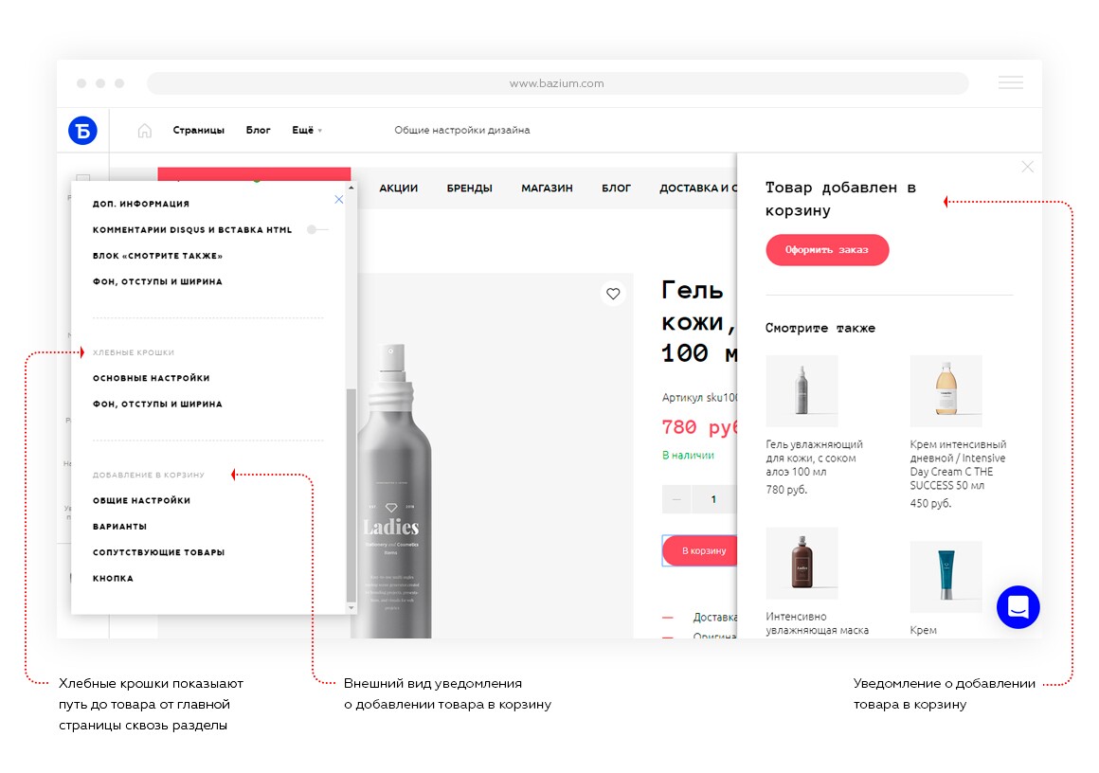The height and width of the screenshot is (773, 1099).
Task: Click the www.bazium.com address bar
Action: click(x=557, y=83)
